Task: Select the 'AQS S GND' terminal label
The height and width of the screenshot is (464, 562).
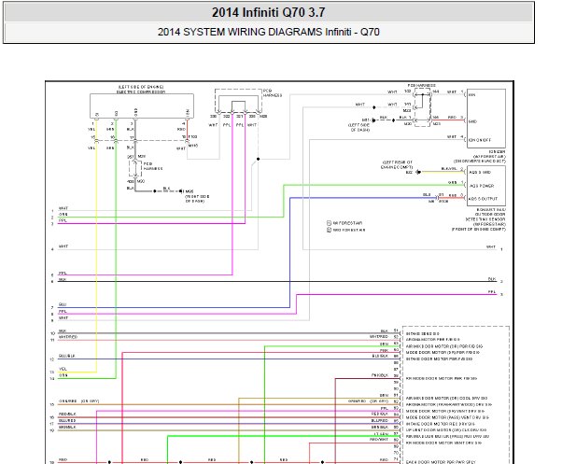Action: [480, 173]
